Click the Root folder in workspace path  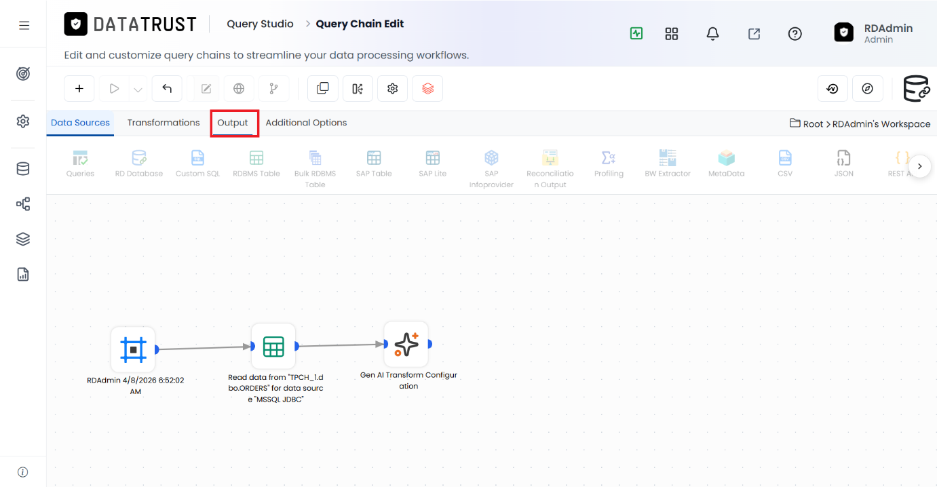click(x=806, y=123)
